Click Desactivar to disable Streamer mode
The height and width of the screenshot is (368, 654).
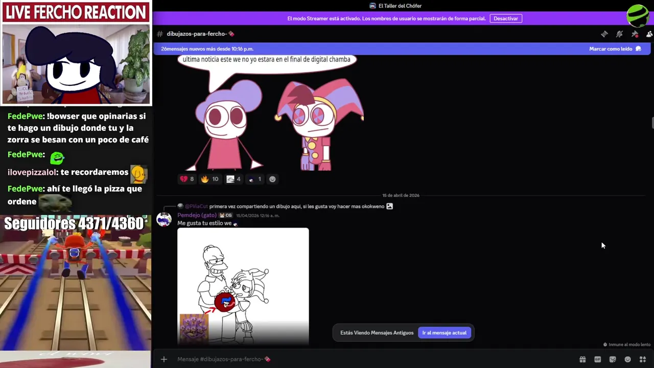[506, 18]
